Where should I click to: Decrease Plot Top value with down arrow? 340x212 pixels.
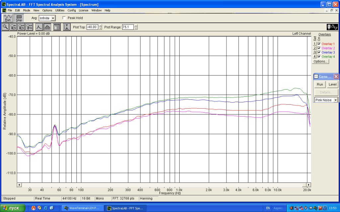click(x=100, y=28)
